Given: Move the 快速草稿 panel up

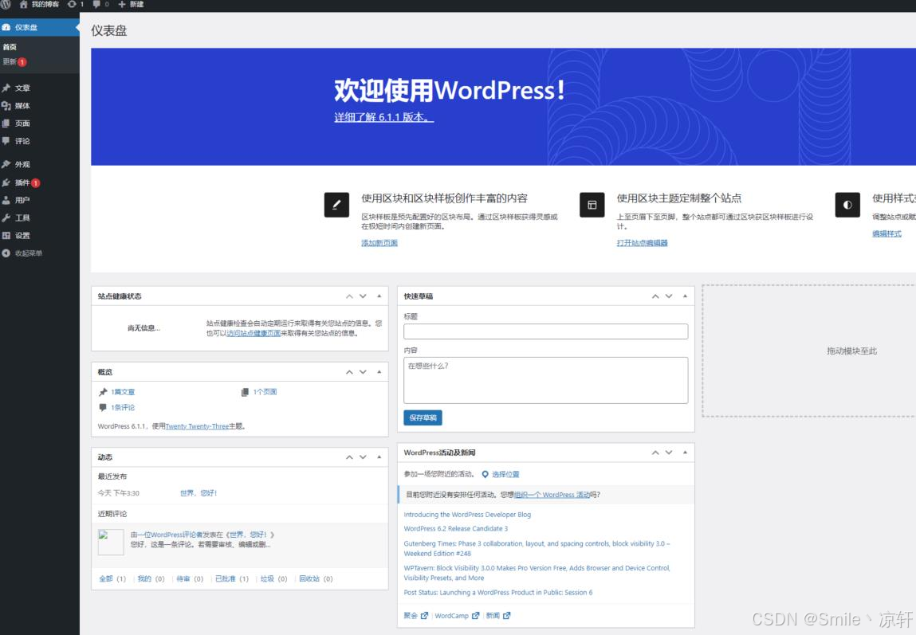Looking at the screenshot, I should click(x=655, y=296).
